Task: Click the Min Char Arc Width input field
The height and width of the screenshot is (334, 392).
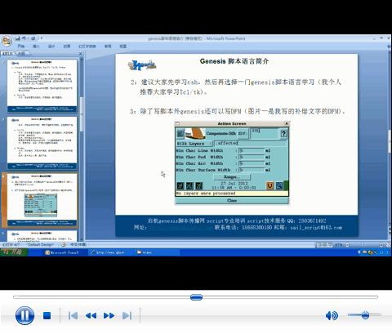Action: 252,163
